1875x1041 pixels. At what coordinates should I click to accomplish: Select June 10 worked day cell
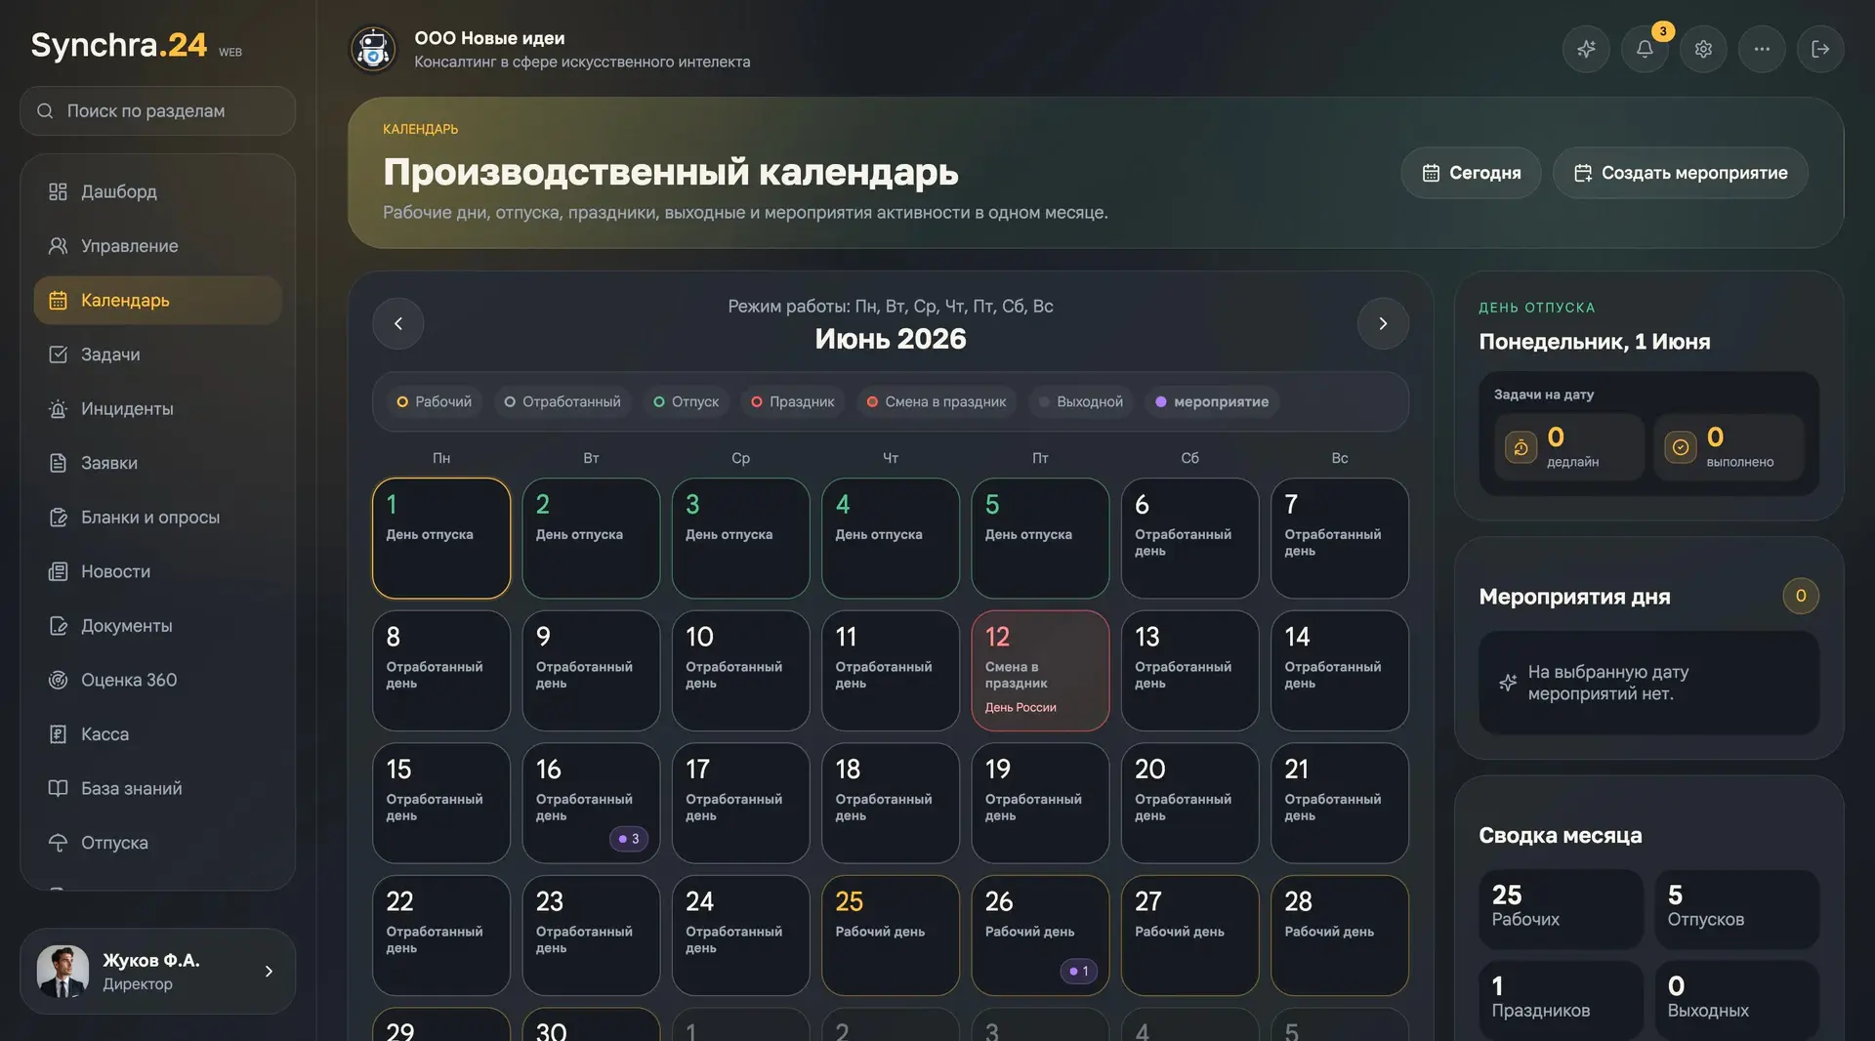point(740,671)
